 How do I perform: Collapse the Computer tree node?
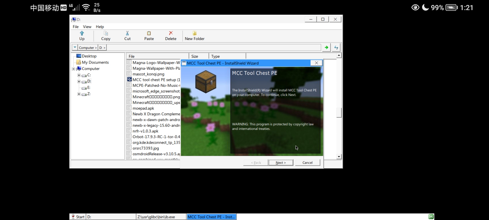click(x=73, y=69)
